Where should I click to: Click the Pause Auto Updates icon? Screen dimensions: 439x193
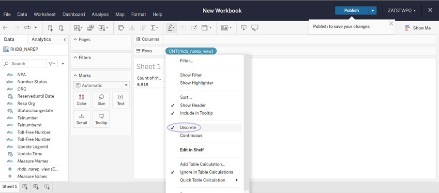[x=61, y=28]
